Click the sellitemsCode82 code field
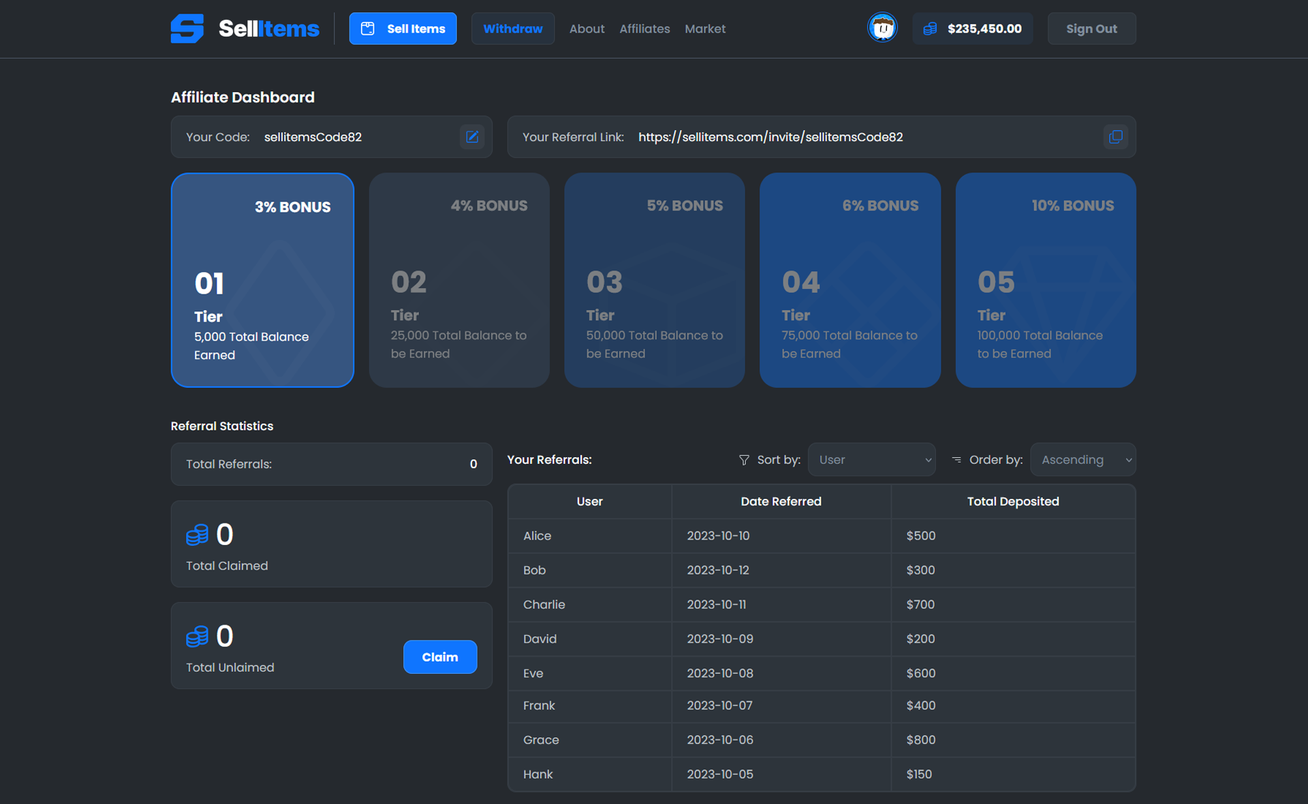 (x=331, y=137)
